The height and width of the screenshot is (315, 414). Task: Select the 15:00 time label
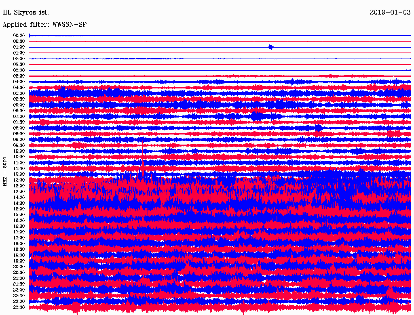click(x=19, y=209)
